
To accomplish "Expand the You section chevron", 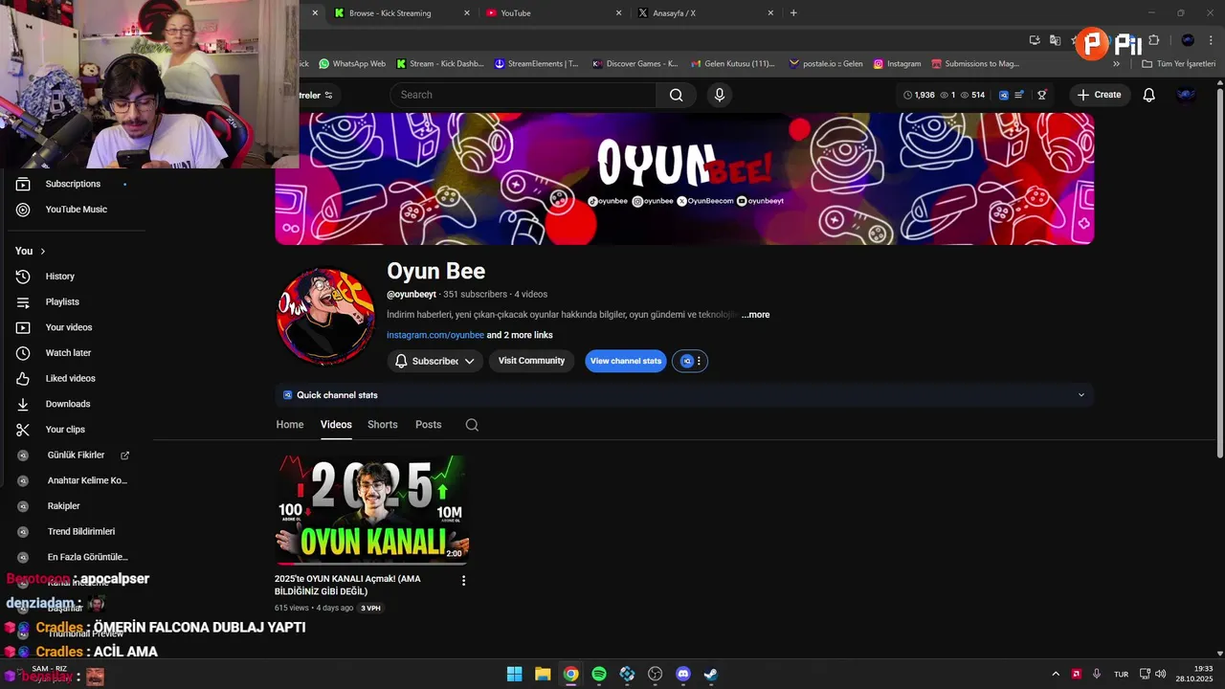I will [42, 251].
